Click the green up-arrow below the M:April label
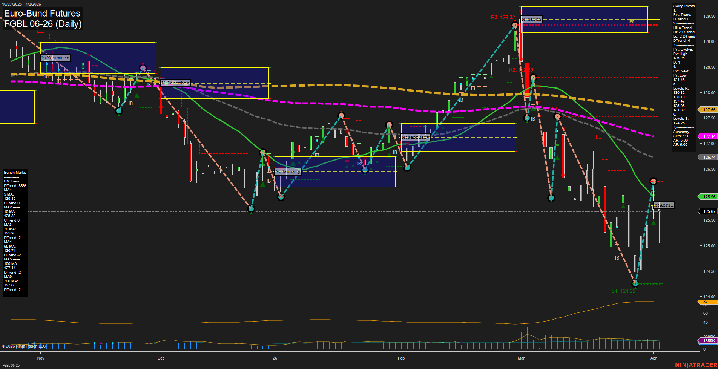Screen dimensions: 718x369 654,223
